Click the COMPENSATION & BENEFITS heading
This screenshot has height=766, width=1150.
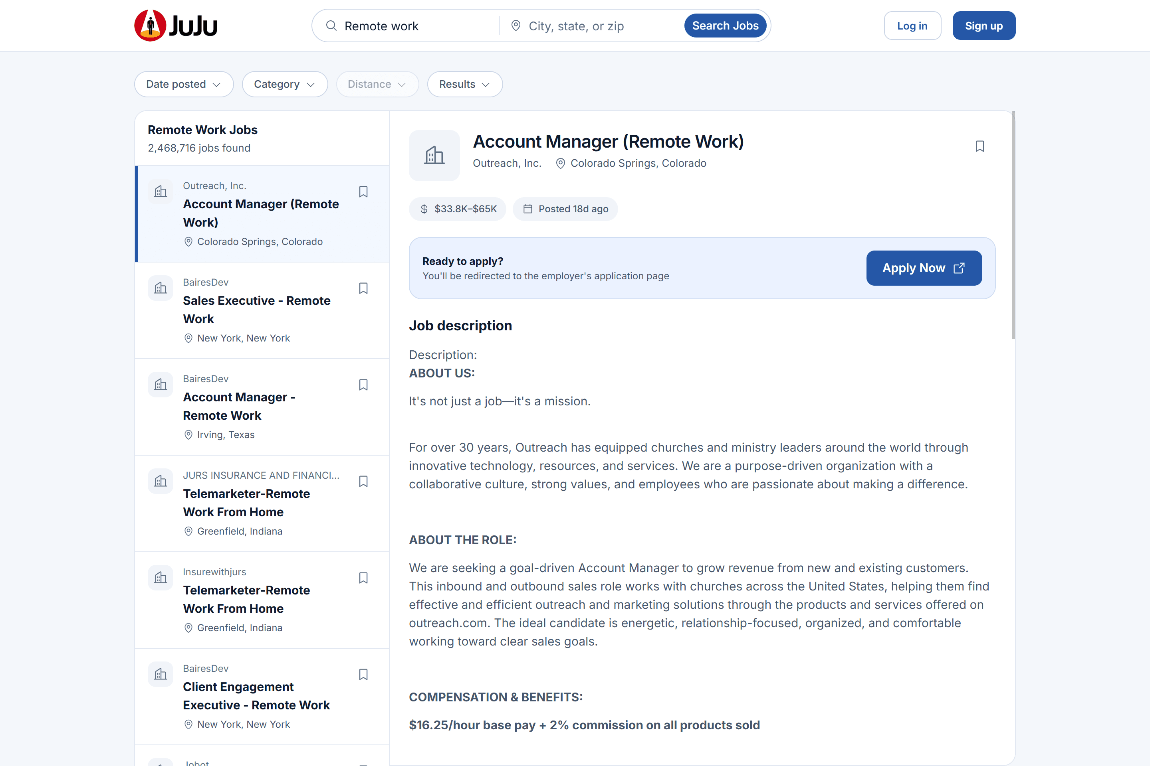point(496,697)
